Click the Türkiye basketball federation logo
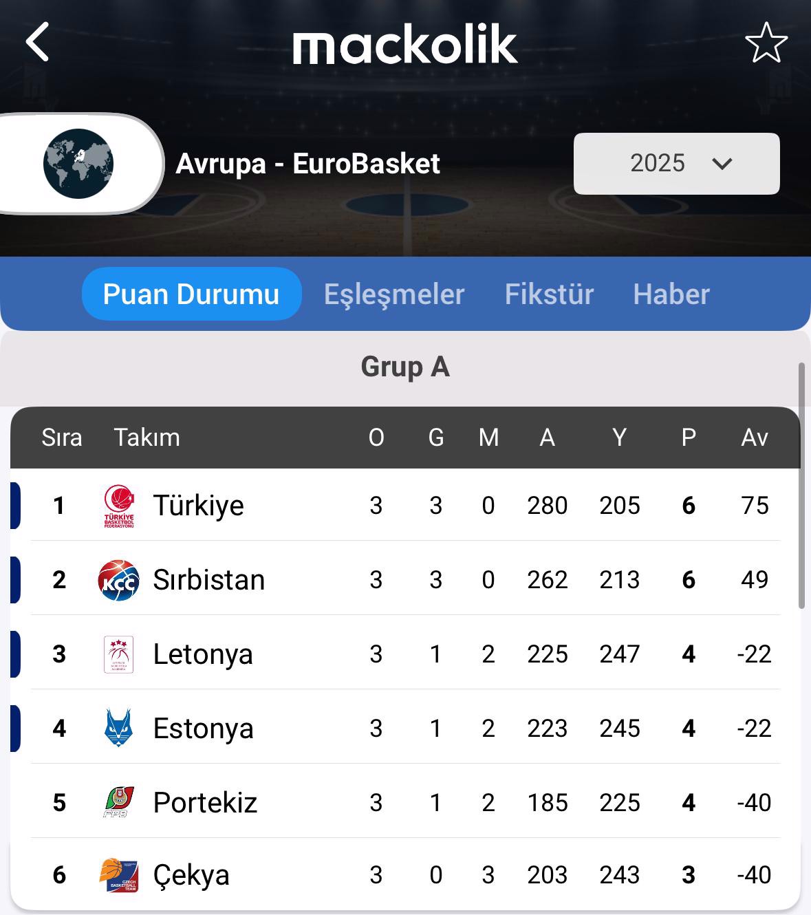Image resolution: width=811 pixels, height=915 pixels. (x=119, y=506)
